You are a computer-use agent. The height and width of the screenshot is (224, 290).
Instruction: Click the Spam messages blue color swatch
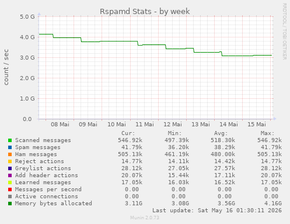pos(10,147)
